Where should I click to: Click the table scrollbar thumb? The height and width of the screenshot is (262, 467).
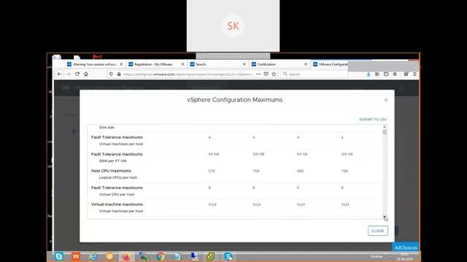385,132
